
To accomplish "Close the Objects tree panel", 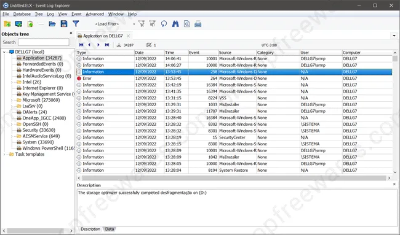I will coord(71,33).
